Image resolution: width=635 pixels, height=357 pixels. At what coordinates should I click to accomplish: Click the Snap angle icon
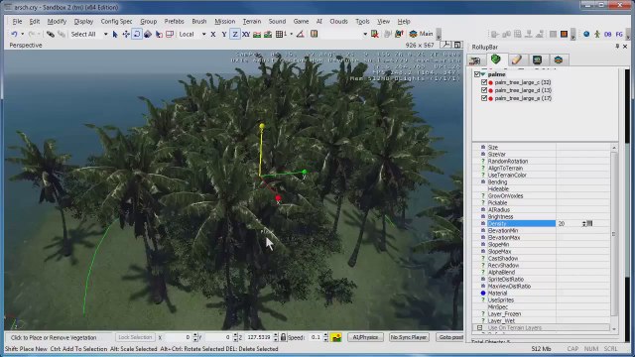tap(300, 35)
